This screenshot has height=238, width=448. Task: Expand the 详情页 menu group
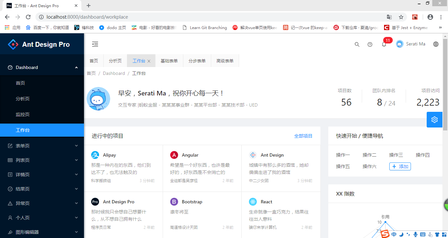(42, 175)
